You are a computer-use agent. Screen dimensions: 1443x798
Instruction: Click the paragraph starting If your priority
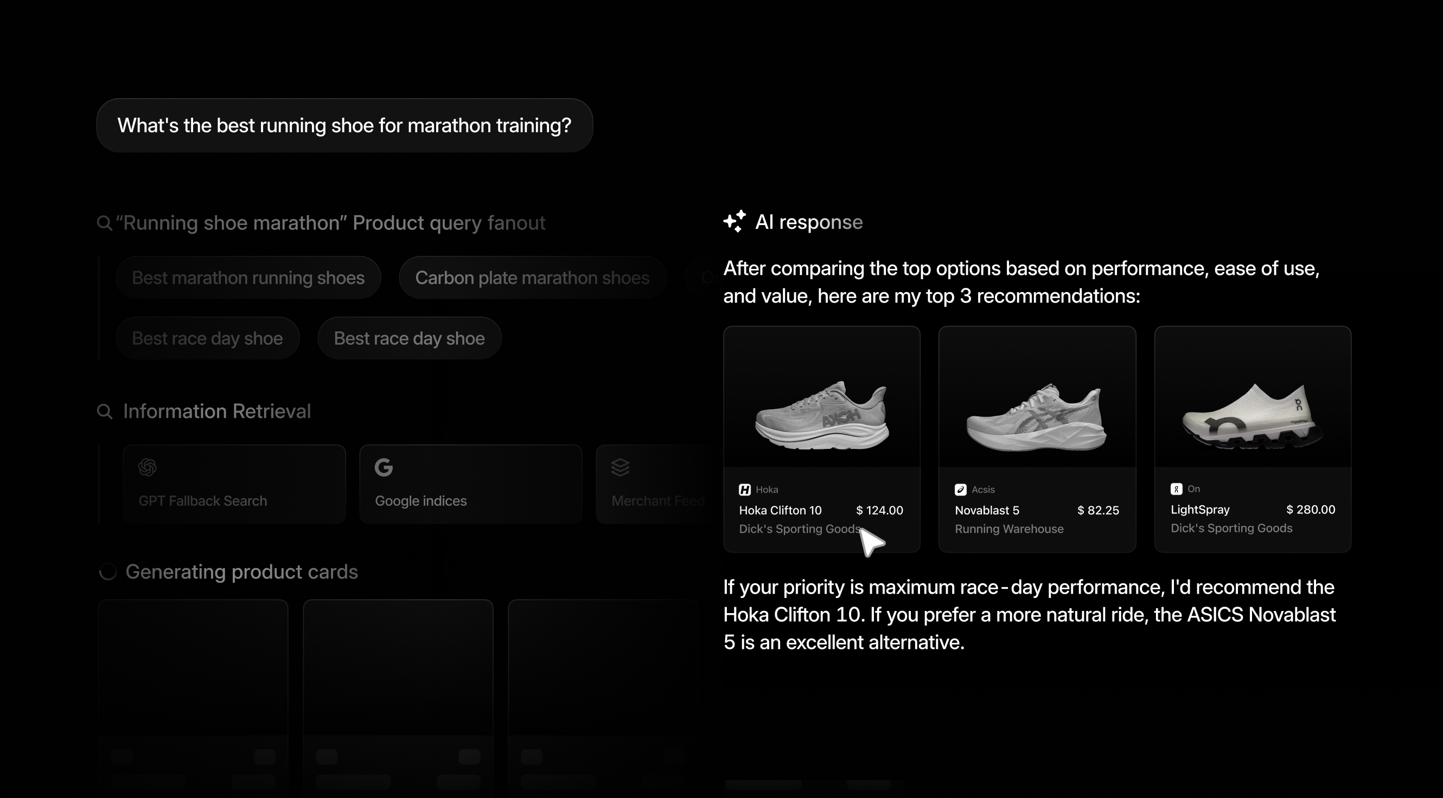(1030, 614)
